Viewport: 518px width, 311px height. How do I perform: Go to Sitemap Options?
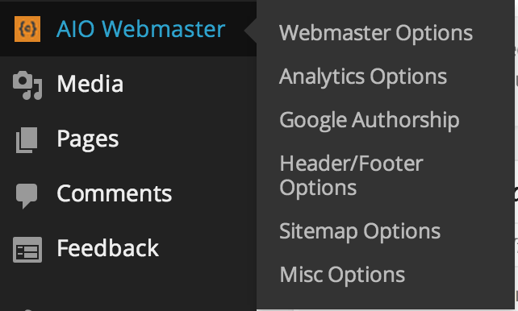(360, 231)
